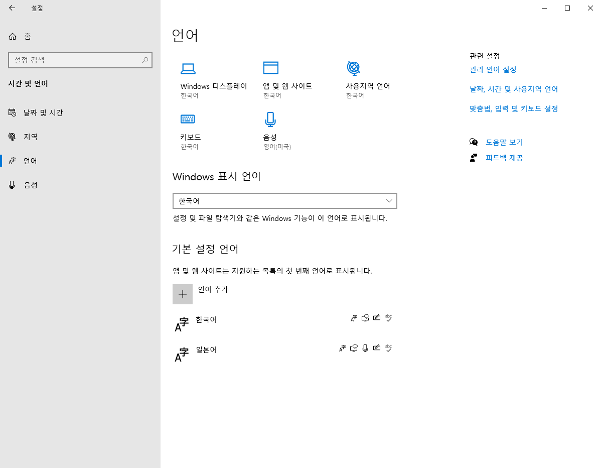Click the text-to-speech icon in 한국어 row
Screen dimensions: 602x468
click(366, 318)
